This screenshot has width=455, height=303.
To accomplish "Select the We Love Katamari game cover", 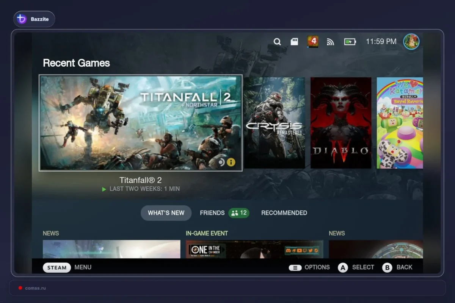I will click(x=400, y=123).
